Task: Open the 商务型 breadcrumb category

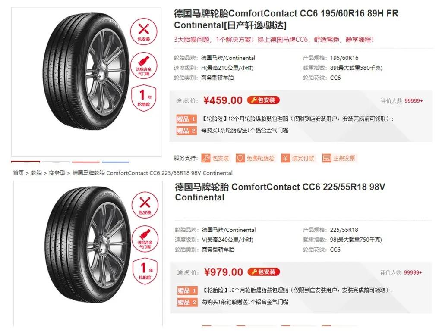Action: click(56, 172)
